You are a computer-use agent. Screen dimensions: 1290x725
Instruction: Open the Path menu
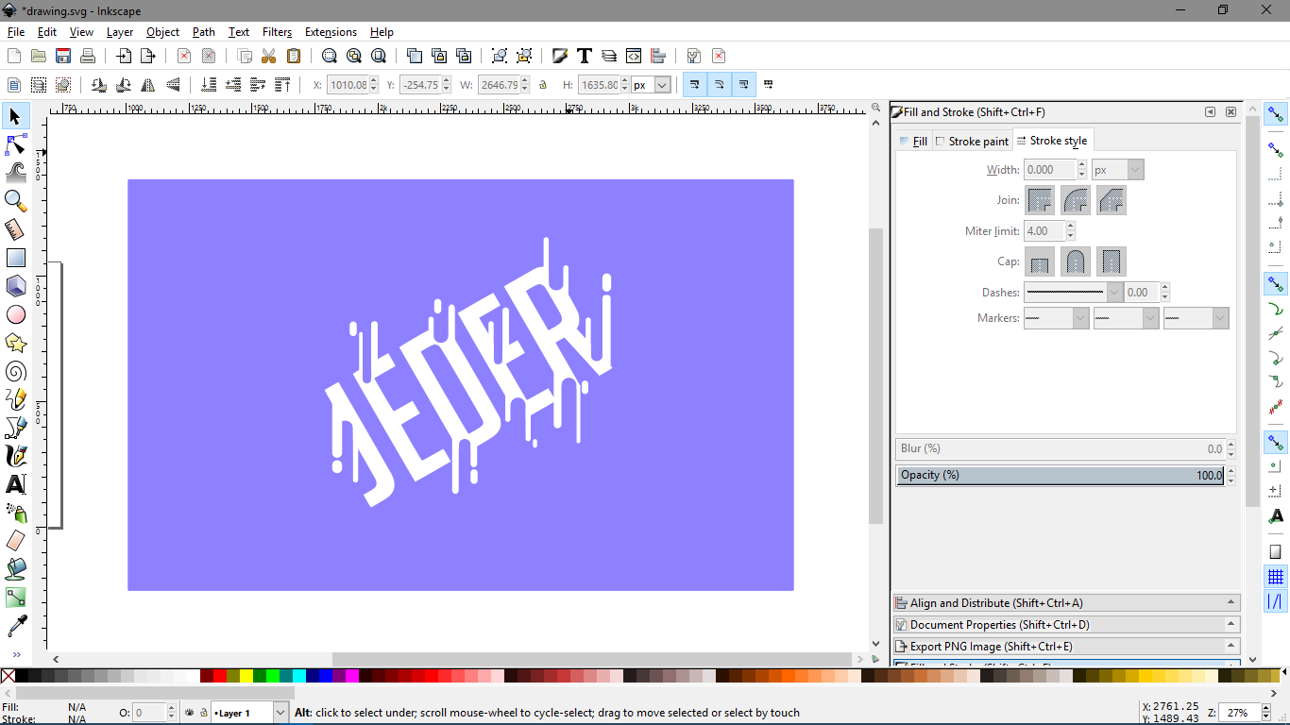click(x=204, y=32)
